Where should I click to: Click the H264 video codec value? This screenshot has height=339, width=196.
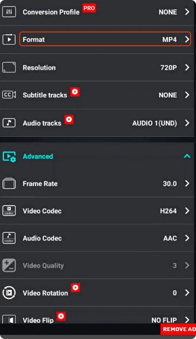(x=168, y=211)
